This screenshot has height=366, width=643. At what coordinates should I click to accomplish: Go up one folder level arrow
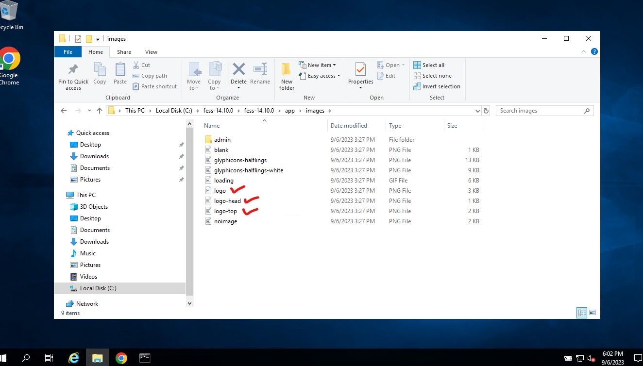pyautogui.click(x=100, y=111)
